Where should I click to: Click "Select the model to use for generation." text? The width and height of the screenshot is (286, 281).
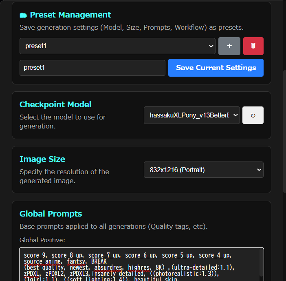63,122
